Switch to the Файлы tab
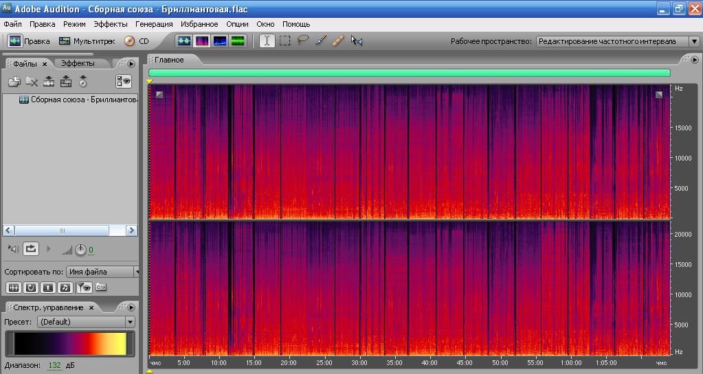703x374 pixels. click(25, 64)
